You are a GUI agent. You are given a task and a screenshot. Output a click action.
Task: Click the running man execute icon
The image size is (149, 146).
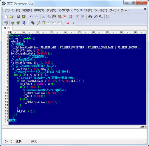coord(24,23)
